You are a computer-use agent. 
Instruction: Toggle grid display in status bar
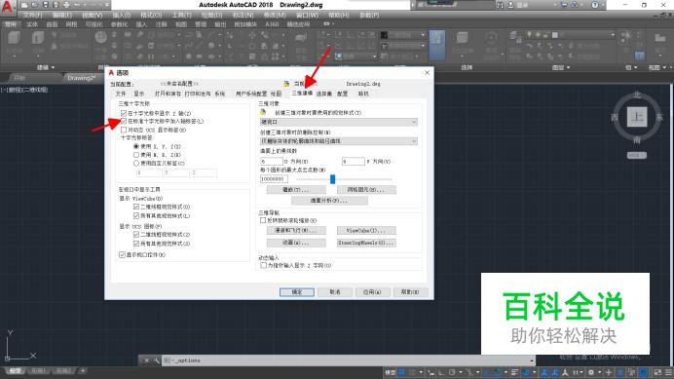pyautogui.click(x=401, y=372)
